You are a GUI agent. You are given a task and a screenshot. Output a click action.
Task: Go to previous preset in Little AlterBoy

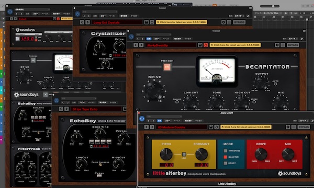point(147,127)
